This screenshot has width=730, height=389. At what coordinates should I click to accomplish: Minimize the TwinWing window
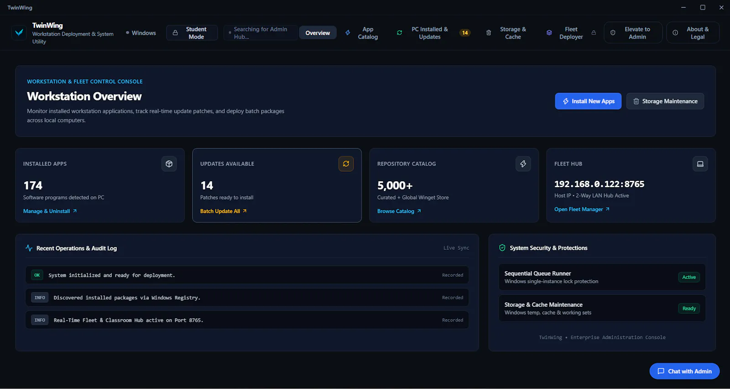(x=683, y=7)
